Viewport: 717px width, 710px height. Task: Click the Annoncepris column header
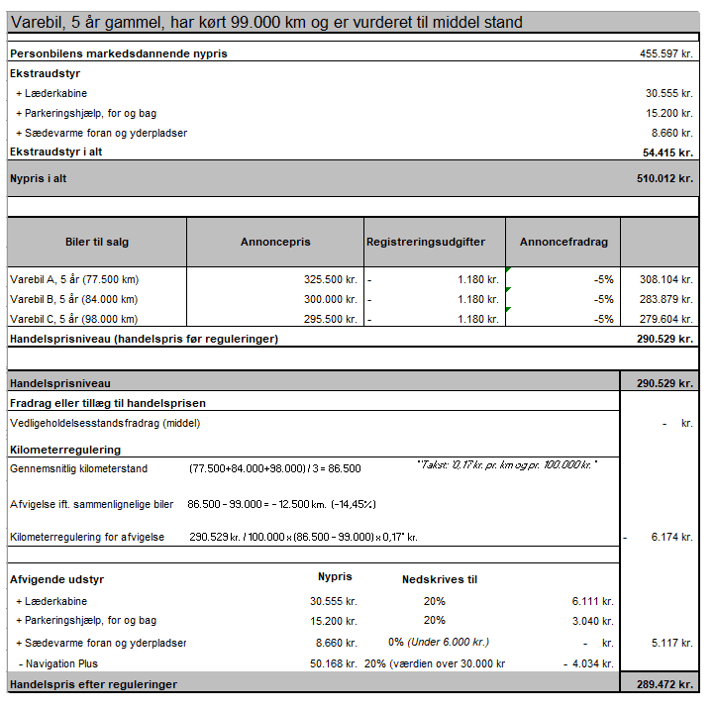click(x=275, y=242)
